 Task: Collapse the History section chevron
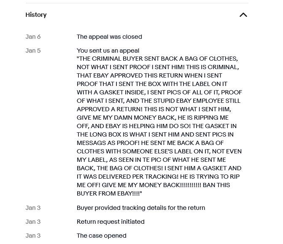click(x=243, y=15)
